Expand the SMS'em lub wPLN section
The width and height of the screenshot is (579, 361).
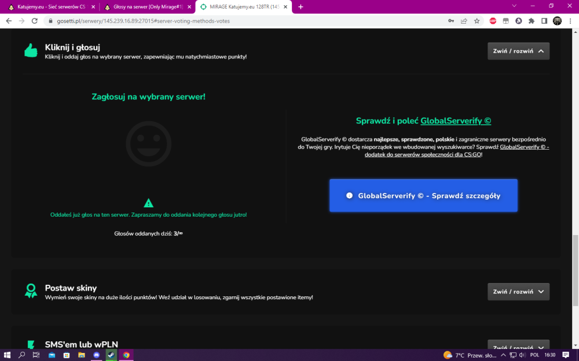tap(518, 345)
